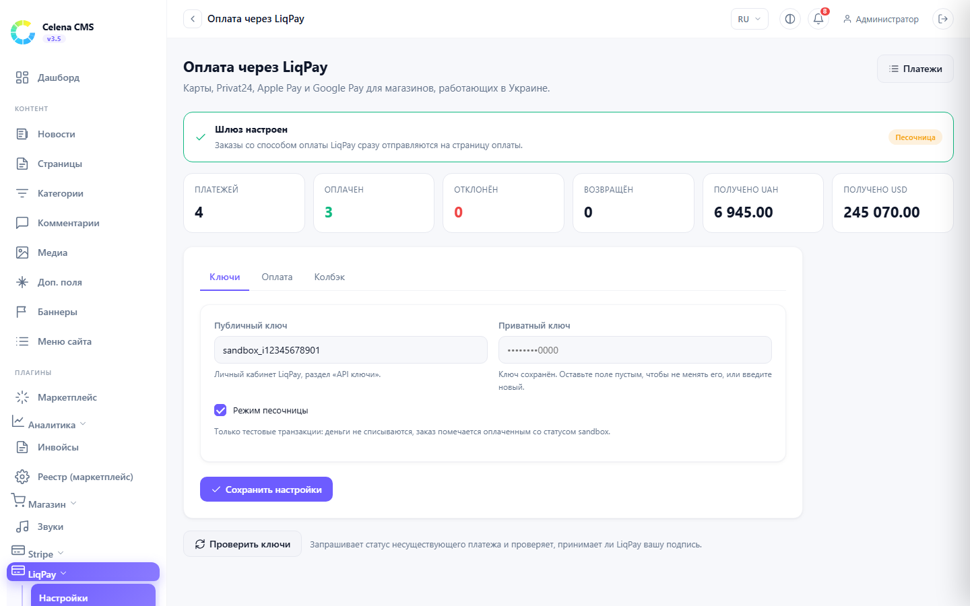
Task: Click the Приватный ключ input field
Action: (x=635, y=350)
